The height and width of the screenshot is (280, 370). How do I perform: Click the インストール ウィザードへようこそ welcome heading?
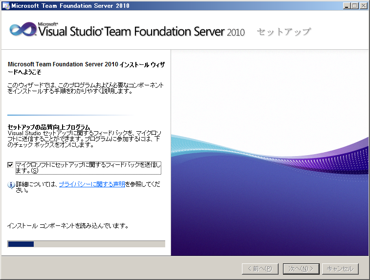tap(86, 68)
